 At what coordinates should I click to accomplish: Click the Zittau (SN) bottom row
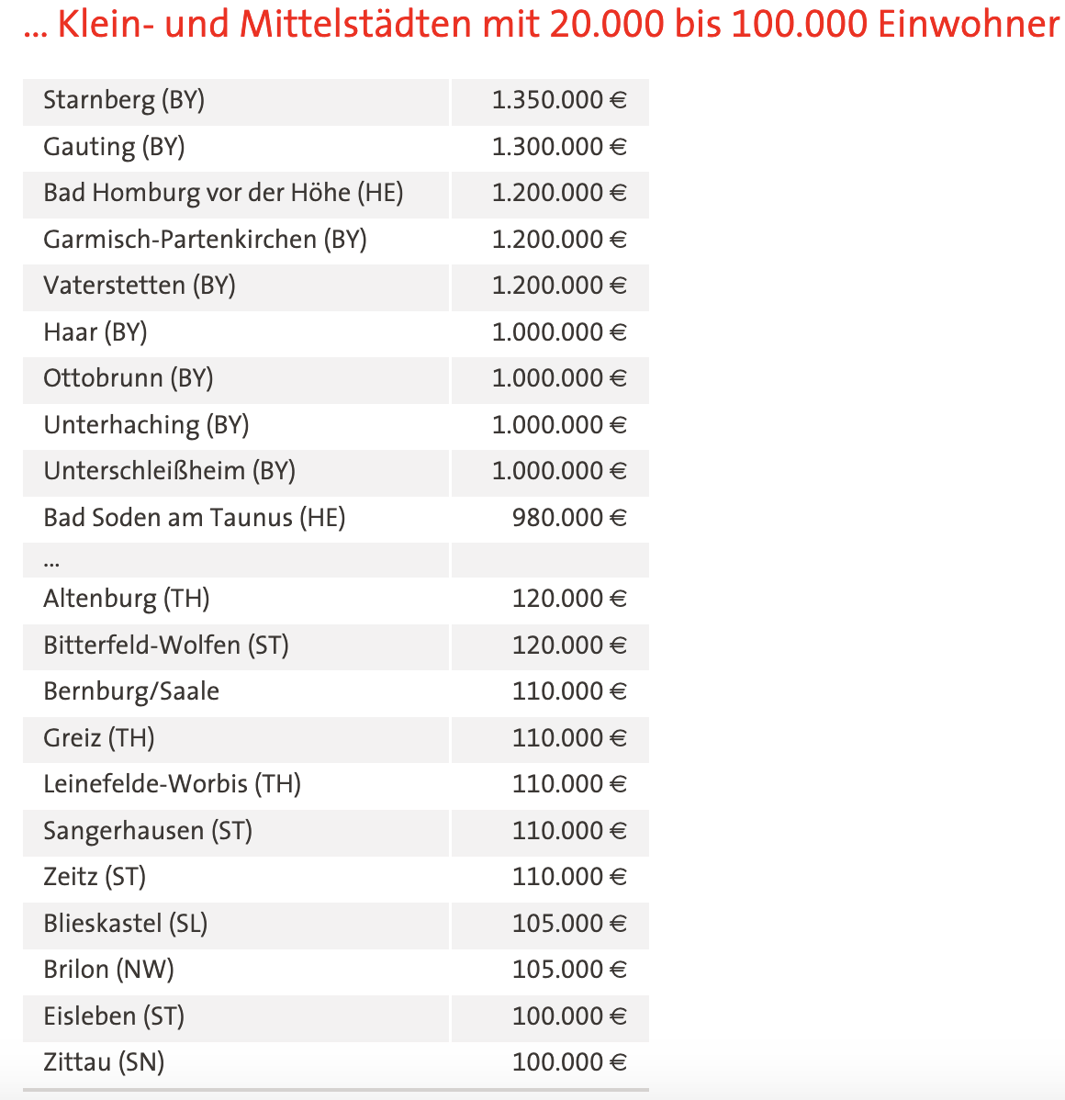pyautogui.click(x=335, y=1063)
